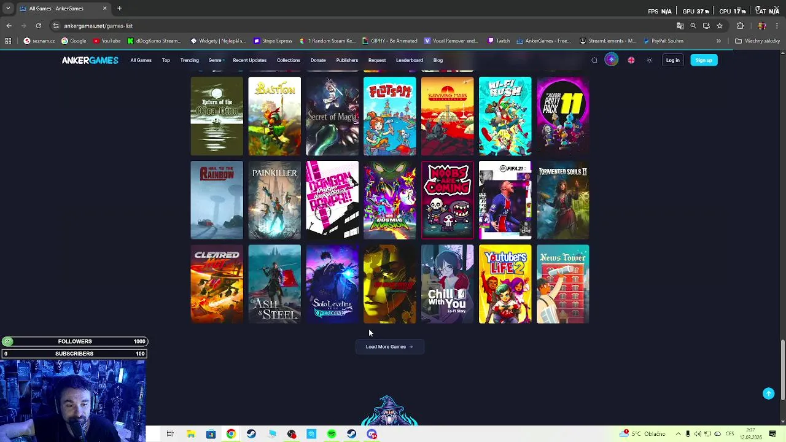The height and width of the screenshot is (442, 786).
Task: Open the Secret of Magia game cover
Action: (x=332, y=116)
